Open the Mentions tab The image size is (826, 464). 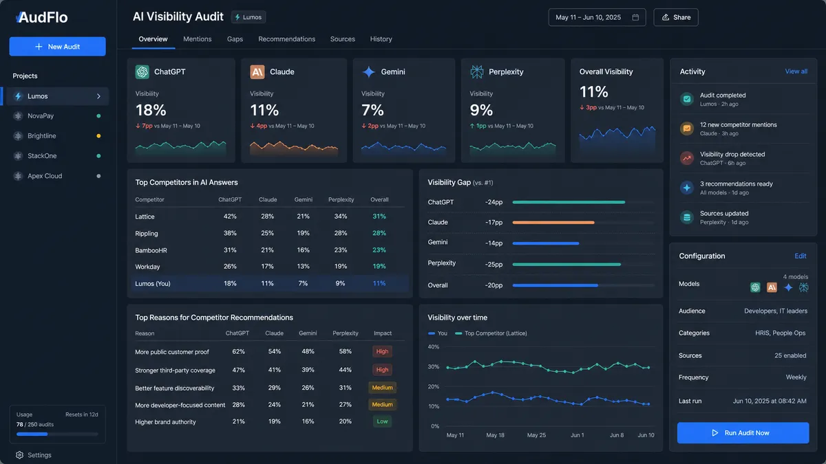(198, 39)
